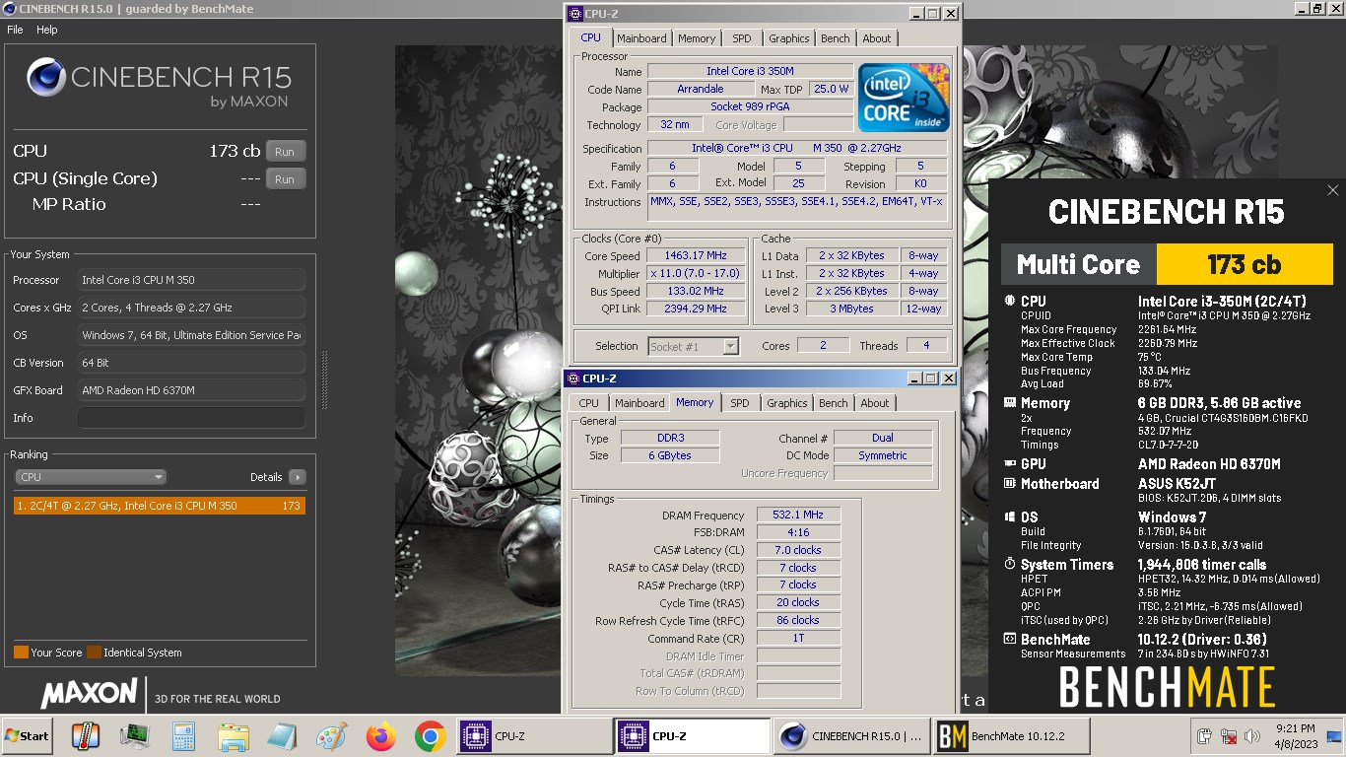1346x757 pixels.
Task: Open Graphics tab in upper CPU-Z window
Action: (789, 38)
